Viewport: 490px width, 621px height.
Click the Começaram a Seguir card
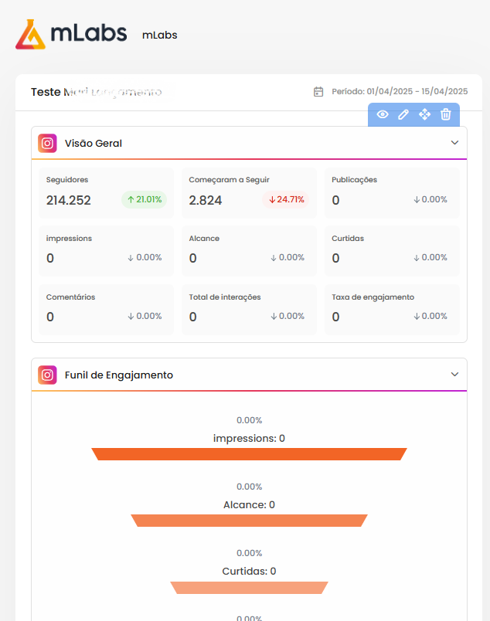click(249, 192)
